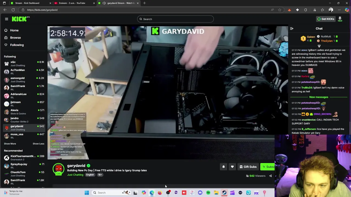Collapse the chat panel arrow icon

click(292, 28)
